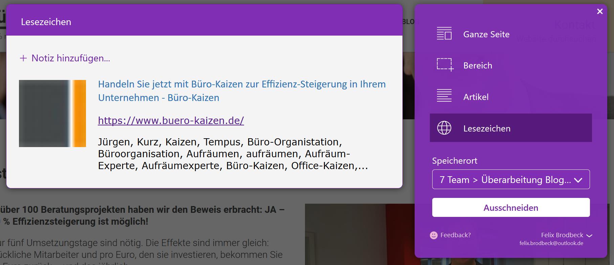The width and height of the screenshot is (614, 265).
Task: Expand the Felix Brodbeck account menu
Action: coord(567,235)
